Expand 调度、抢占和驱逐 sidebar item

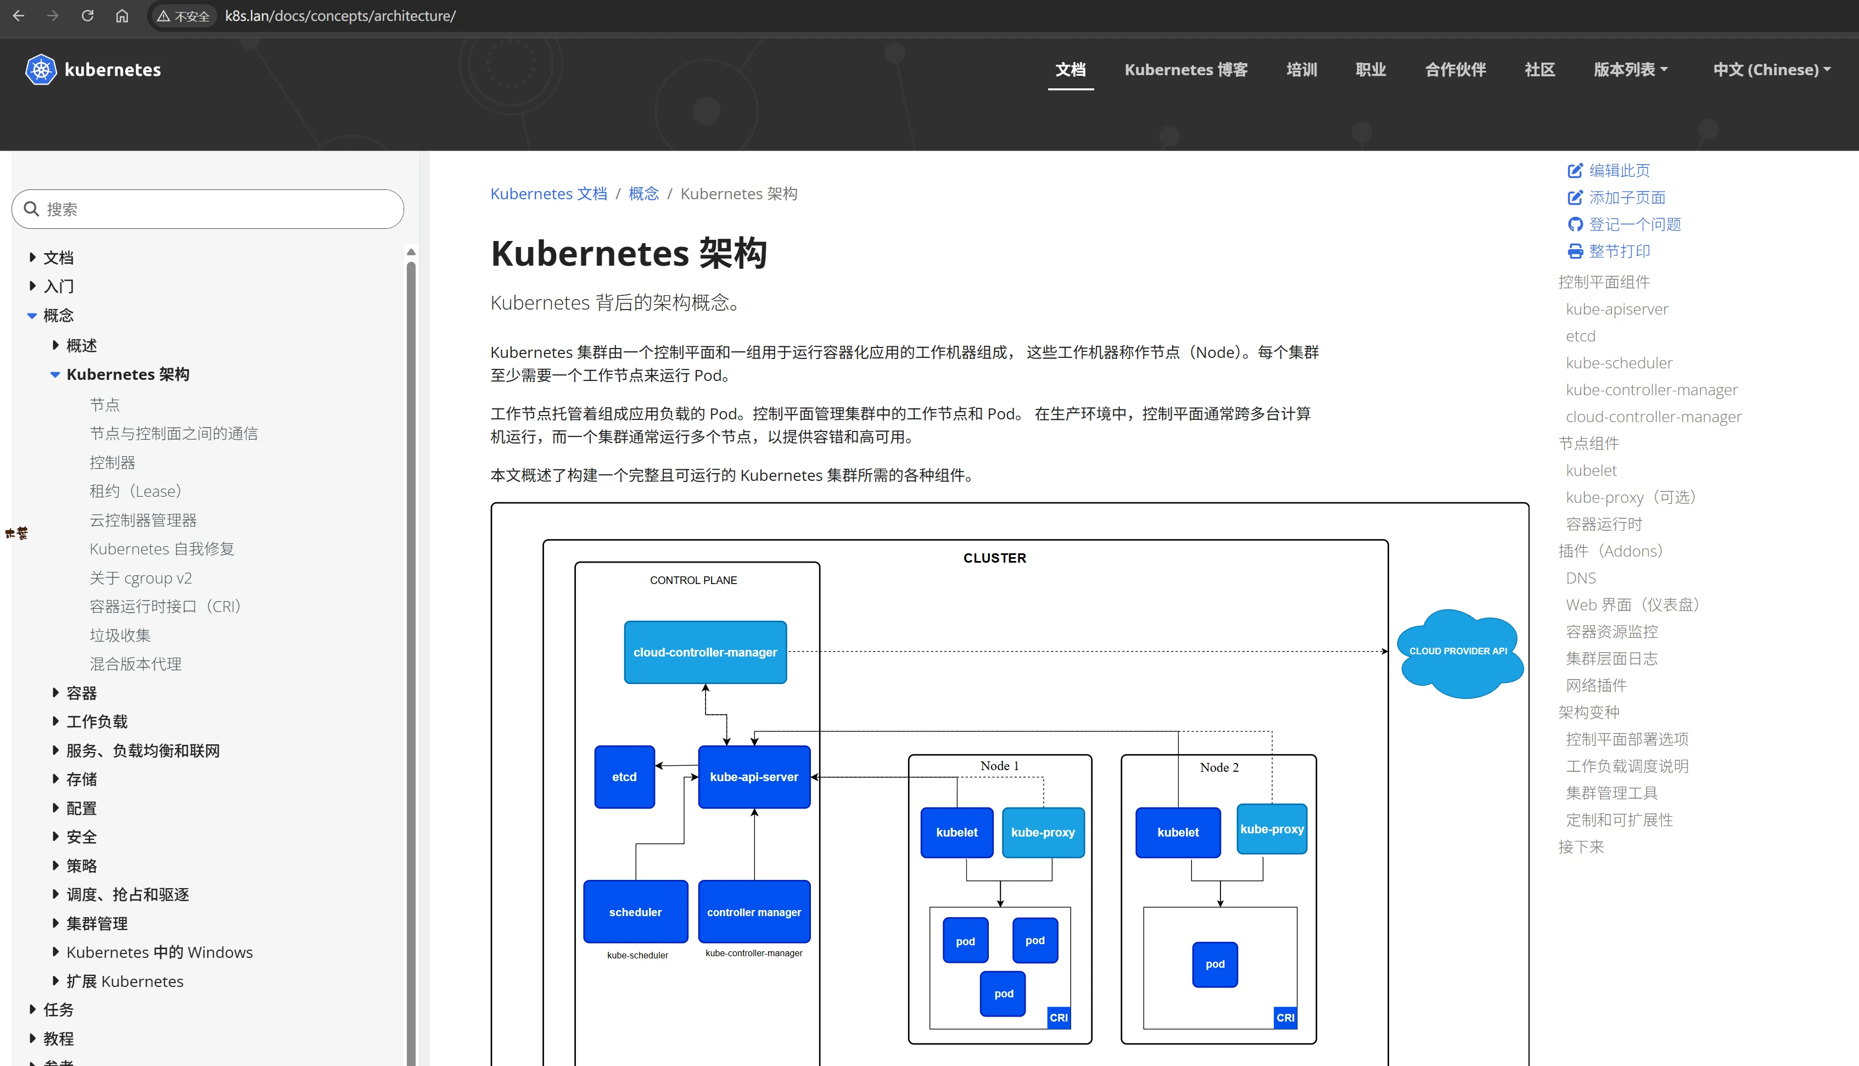coord(55,894)
